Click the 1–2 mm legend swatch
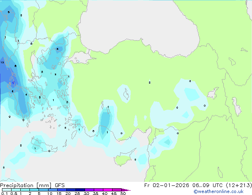 point(25,190)
